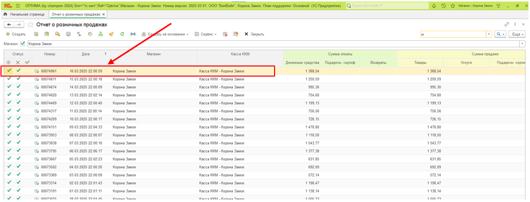Expand the Еще menu

(x=517, y=34)
